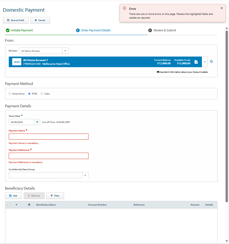Add a new beneficiary

pos(13,196)
